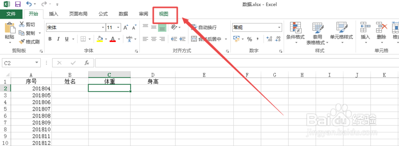
Task: Open the 数字 dialog launcher
Action: pos(280,51)
